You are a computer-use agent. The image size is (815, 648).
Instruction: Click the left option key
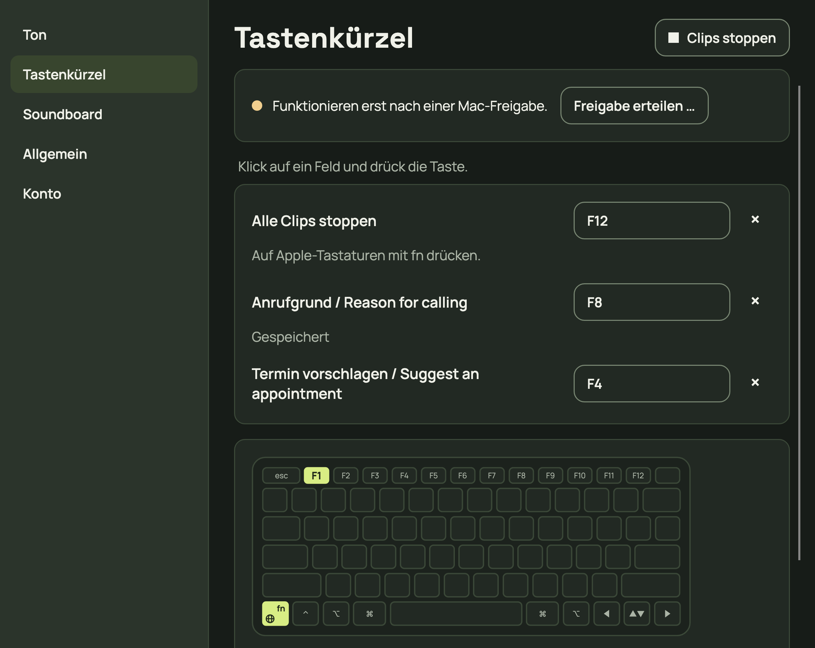coord(336,614)
